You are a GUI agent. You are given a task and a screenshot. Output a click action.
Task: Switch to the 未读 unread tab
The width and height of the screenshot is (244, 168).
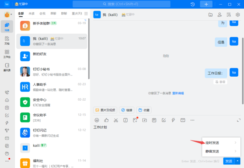[31, 14]
